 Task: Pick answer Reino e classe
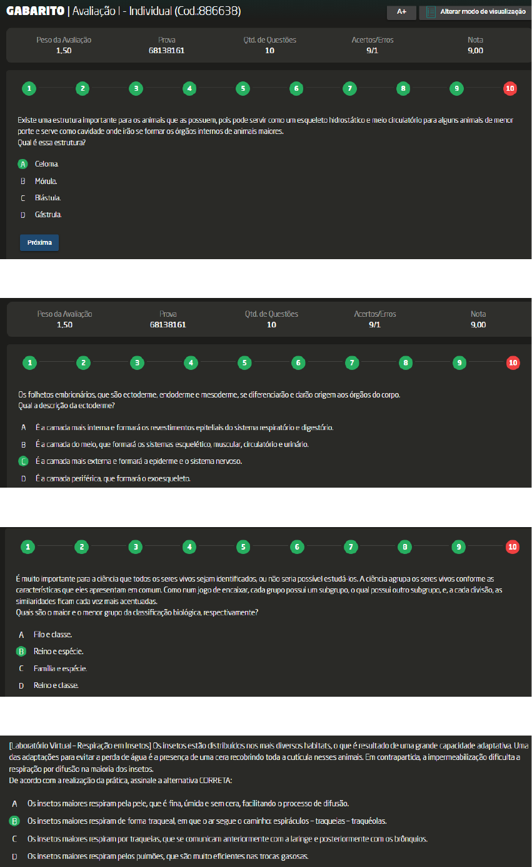pos(56,686)
